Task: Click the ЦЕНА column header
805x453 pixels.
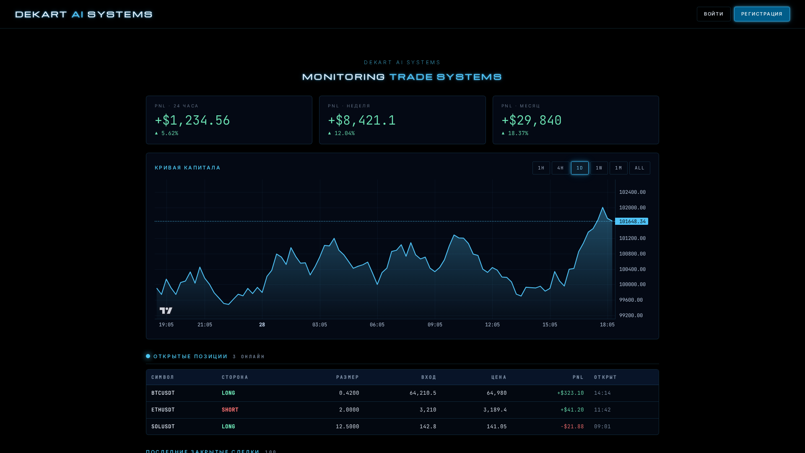Action: [x=499, y=377]
